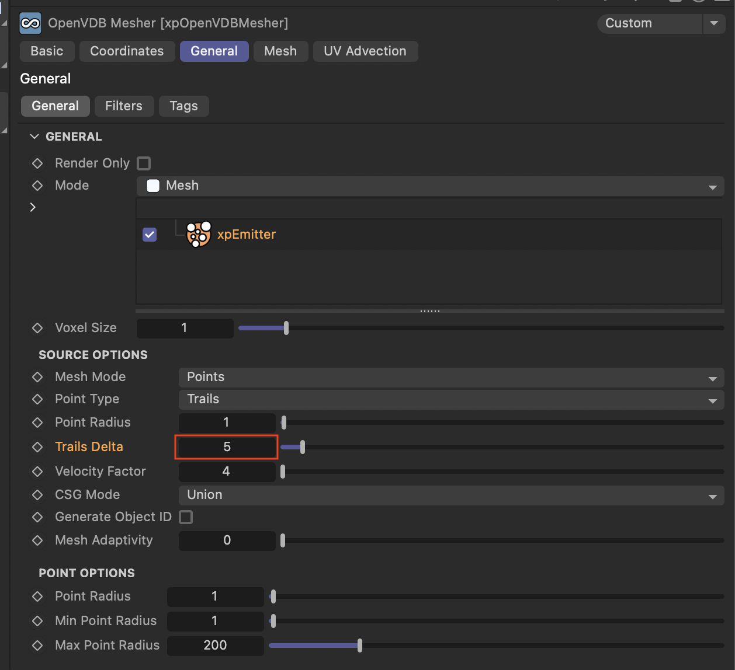Click the Max Point Radius slider handle

coord(360,645)
